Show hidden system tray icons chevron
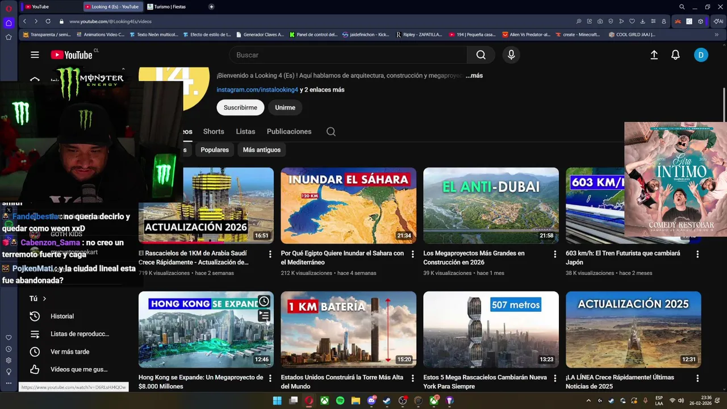The height and width of the screenshot is (409, 727). click(x=589, y=400)
